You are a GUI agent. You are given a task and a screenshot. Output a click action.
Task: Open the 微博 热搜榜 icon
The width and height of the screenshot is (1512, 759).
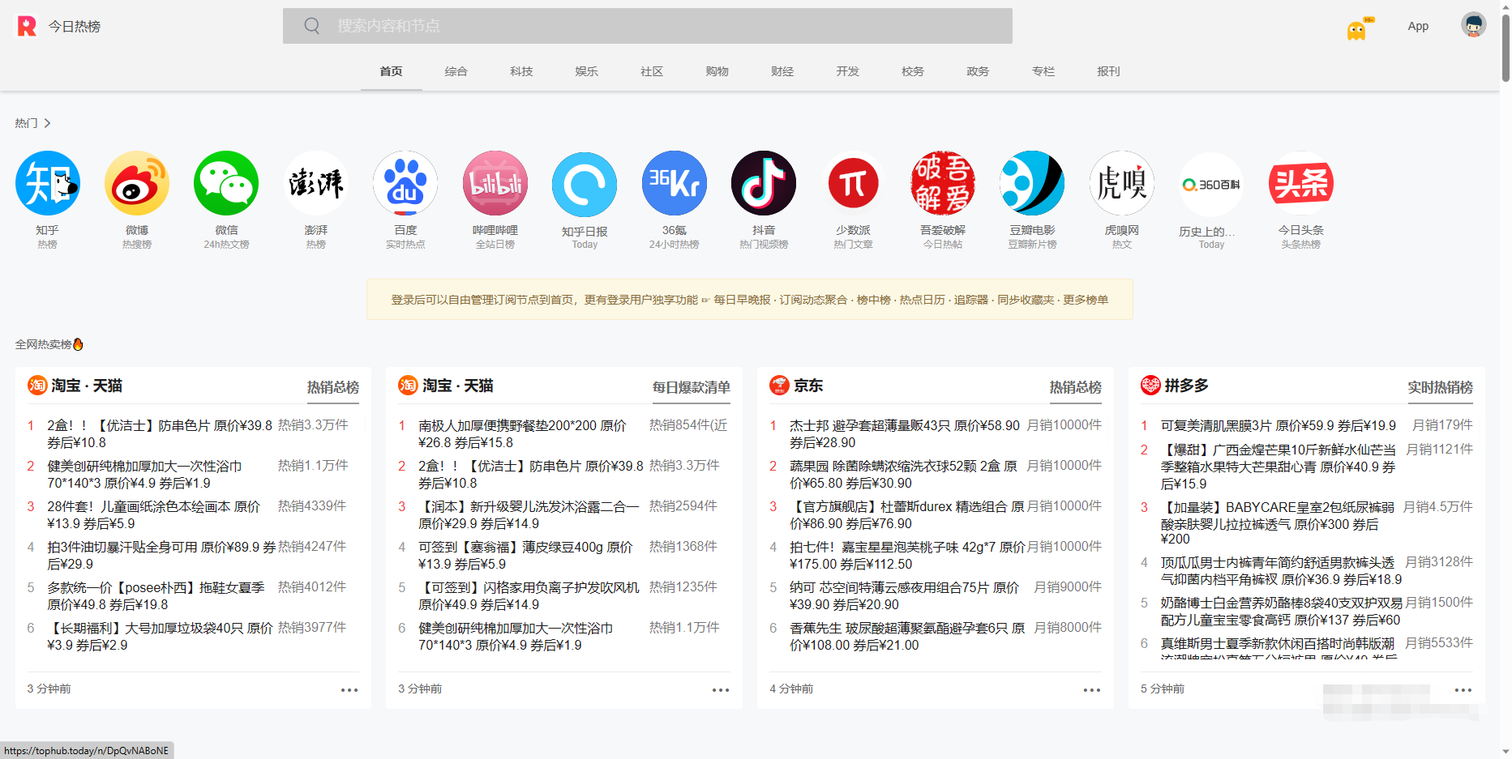tap(137, 183)
